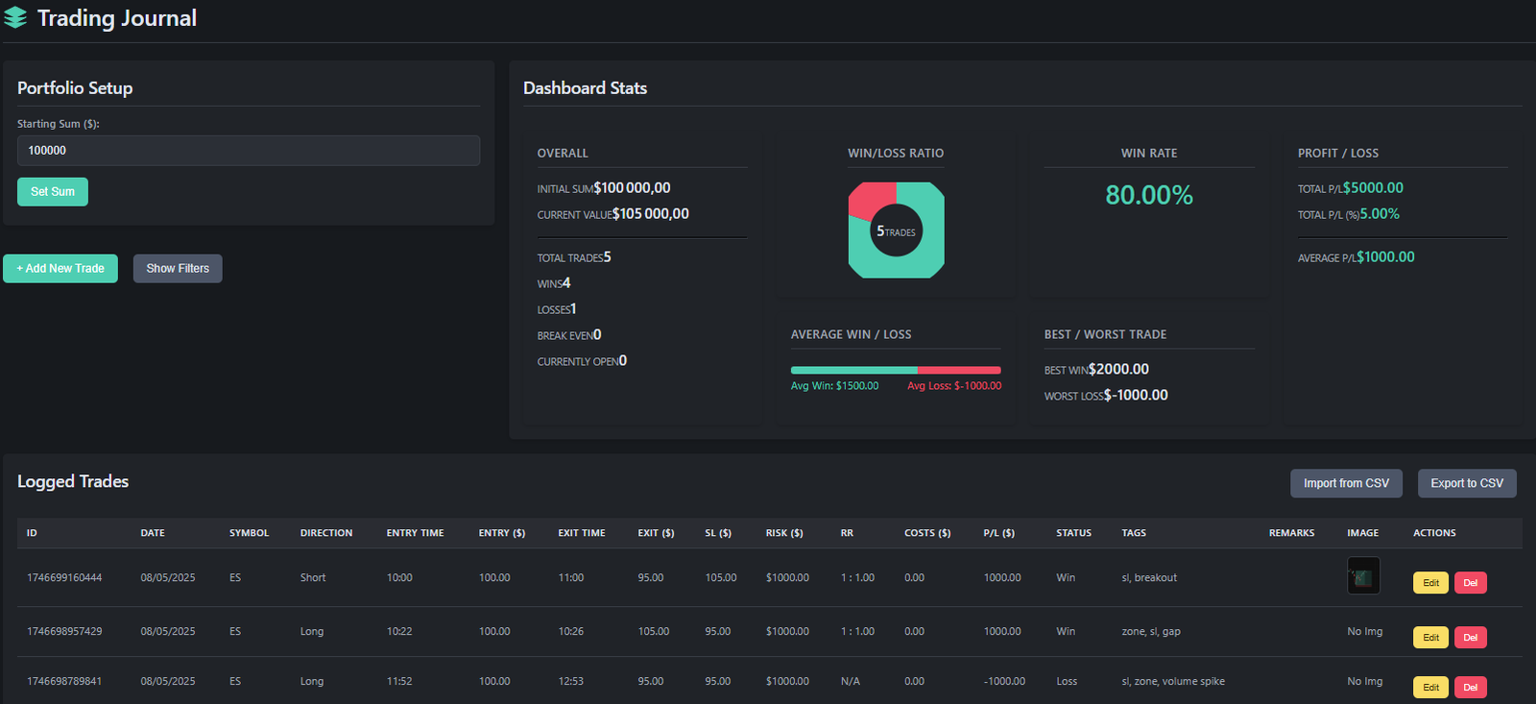Select trade ID 1746698789841
The width and height of the screenshot is (1536, 704).
click(x=64, y=682)
